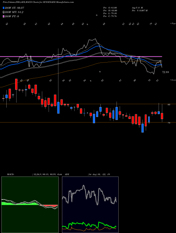The image size is (176, 233).
Task: Click the tall blue candle at the long white wick
Action: click(x=58, y=108)
